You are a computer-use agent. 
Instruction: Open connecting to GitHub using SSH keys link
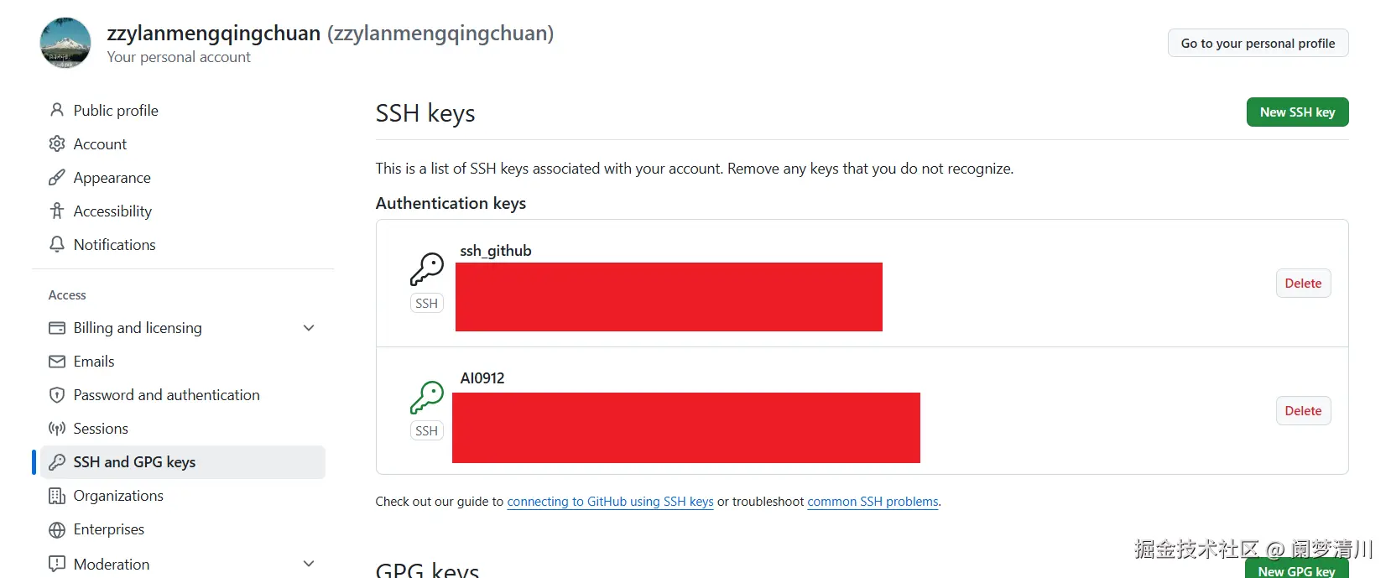[610, 502]
